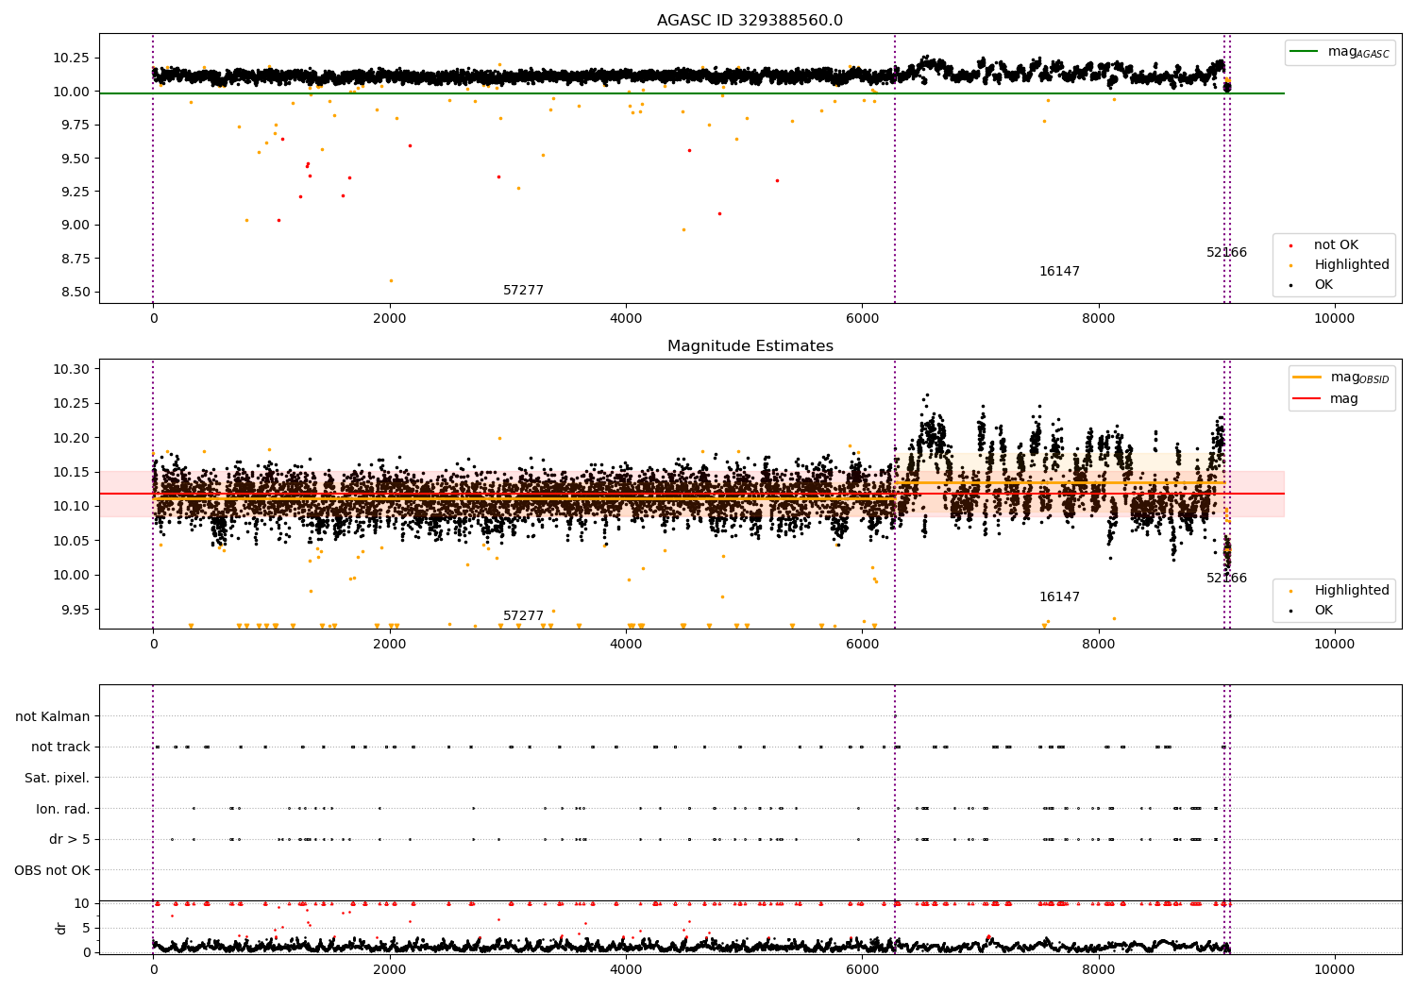Image resolution: width=1416 pixels, height=991 pixels.
Task: Click the 'AGASC ID 329388560.0' title
Action: pos(750,21)
